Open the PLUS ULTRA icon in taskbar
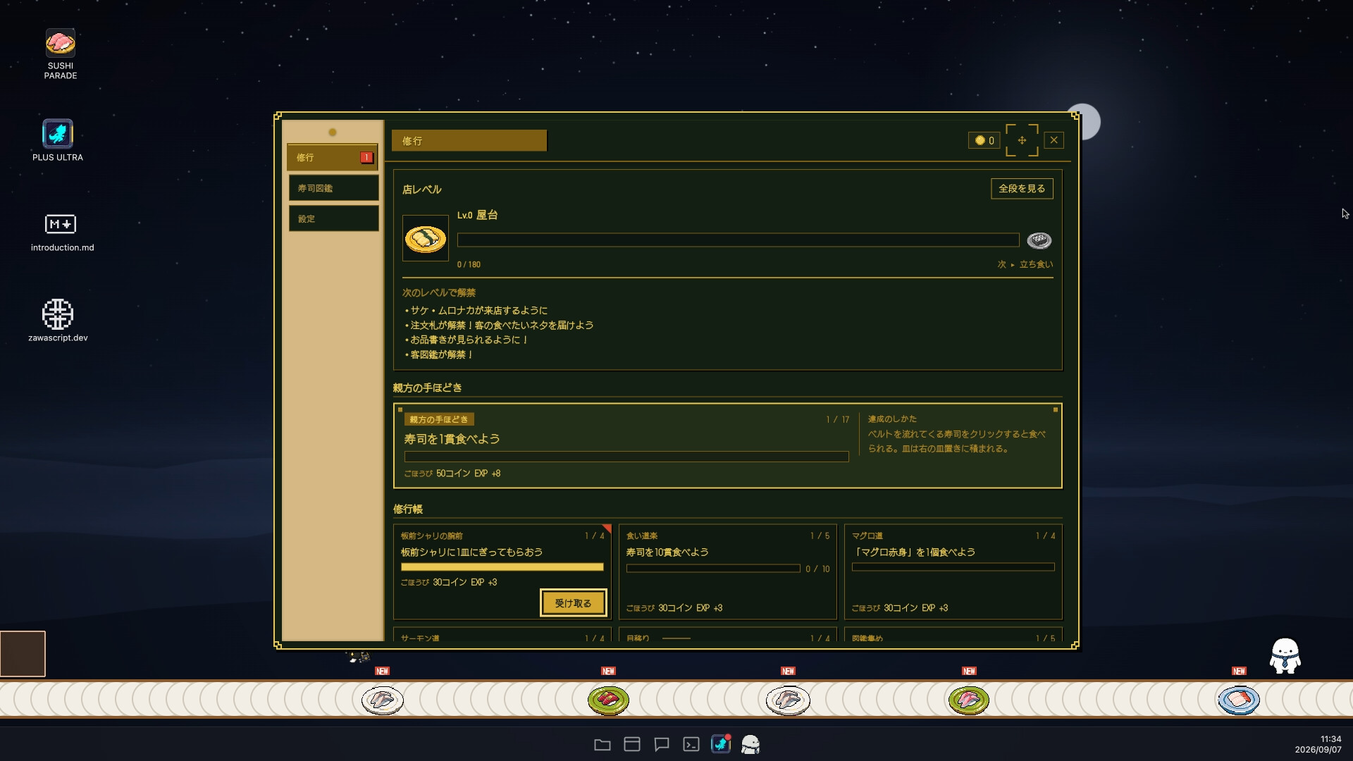Image resolution: width=1353 pixels, height=761 pixels. [x=721, y=744]
